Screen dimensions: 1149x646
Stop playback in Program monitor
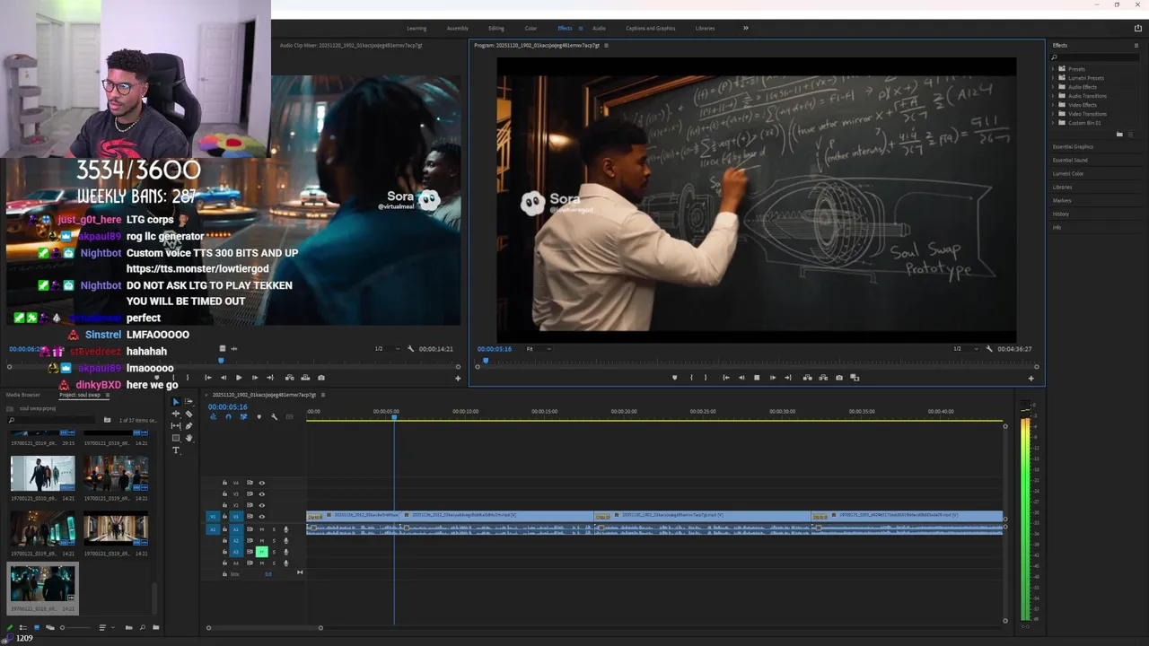click(757, 378)
